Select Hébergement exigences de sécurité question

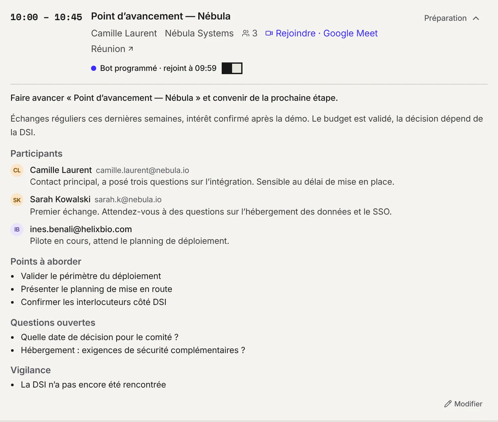(133, 350)
